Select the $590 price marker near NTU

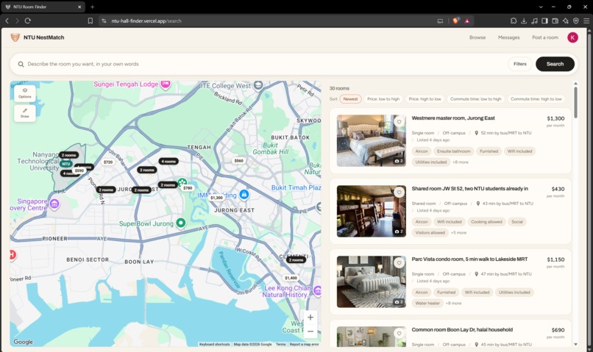pos(79,170)
